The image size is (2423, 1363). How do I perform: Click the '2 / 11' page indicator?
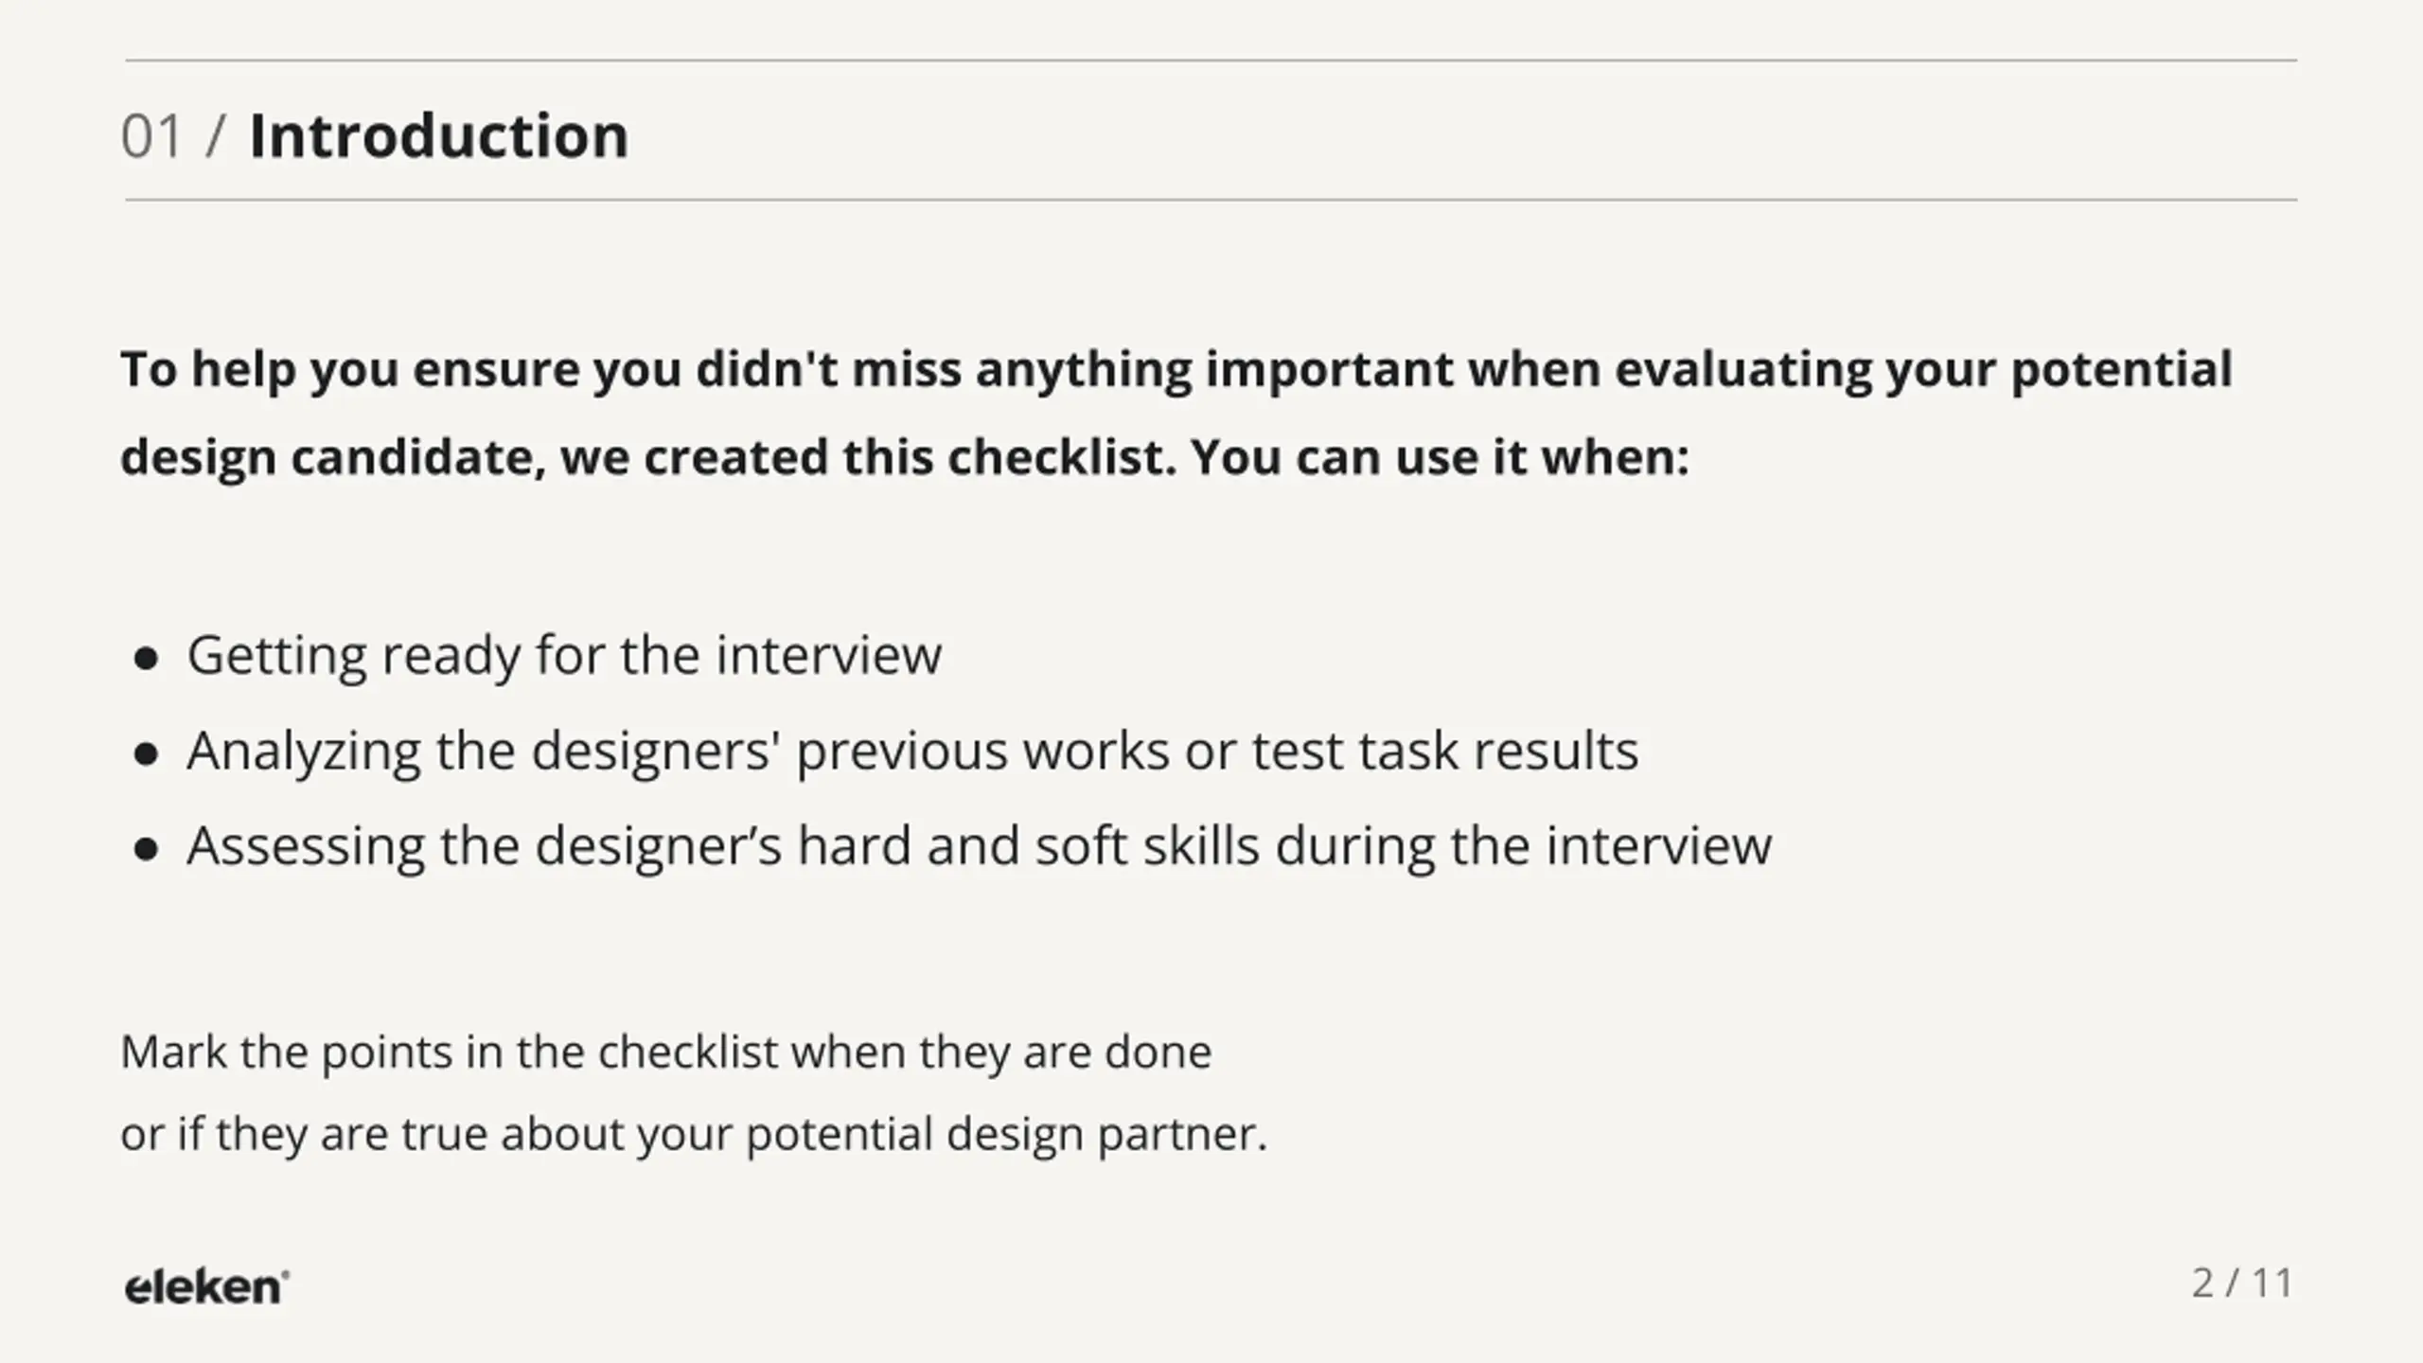[x=2242, y=1283]
